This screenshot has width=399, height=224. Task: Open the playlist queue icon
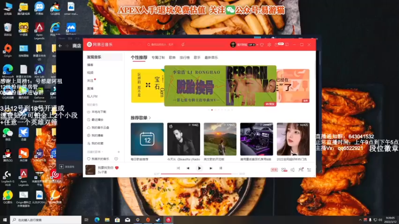tap(309, 170)
